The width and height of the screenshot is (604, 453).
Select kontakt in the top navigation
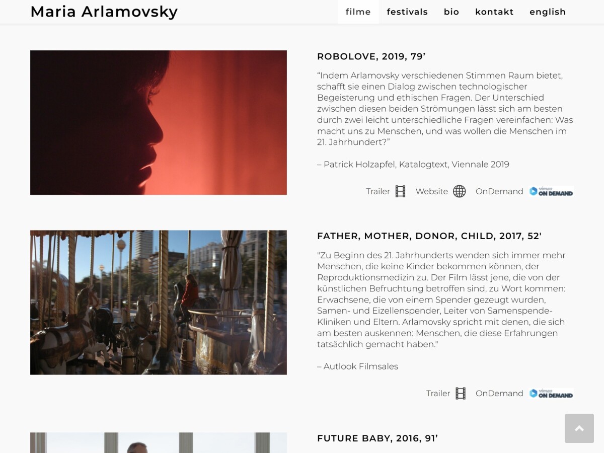494,12
